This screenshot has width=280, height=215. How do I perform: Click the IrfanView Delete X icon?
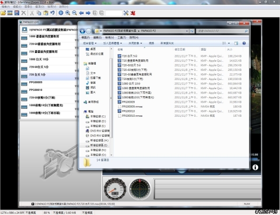coord(24,13)
